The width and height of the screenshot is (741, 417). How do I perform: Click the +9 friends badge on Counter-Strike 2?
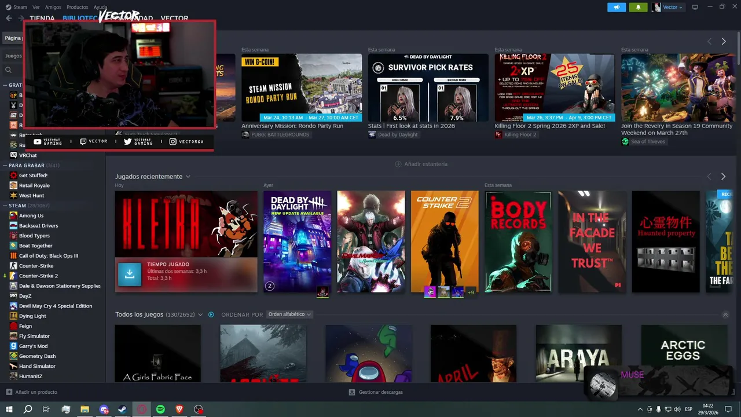coord(471,292)
